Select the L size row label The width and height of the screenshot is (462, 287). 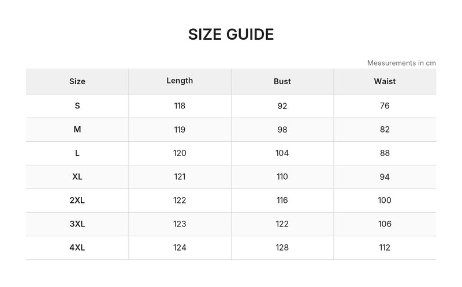coord(77,153)
